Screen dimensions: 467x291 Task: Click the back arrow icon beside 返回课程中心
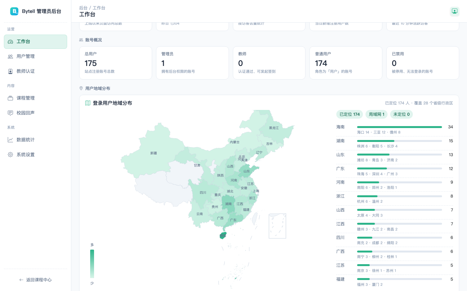pos(21,280)
